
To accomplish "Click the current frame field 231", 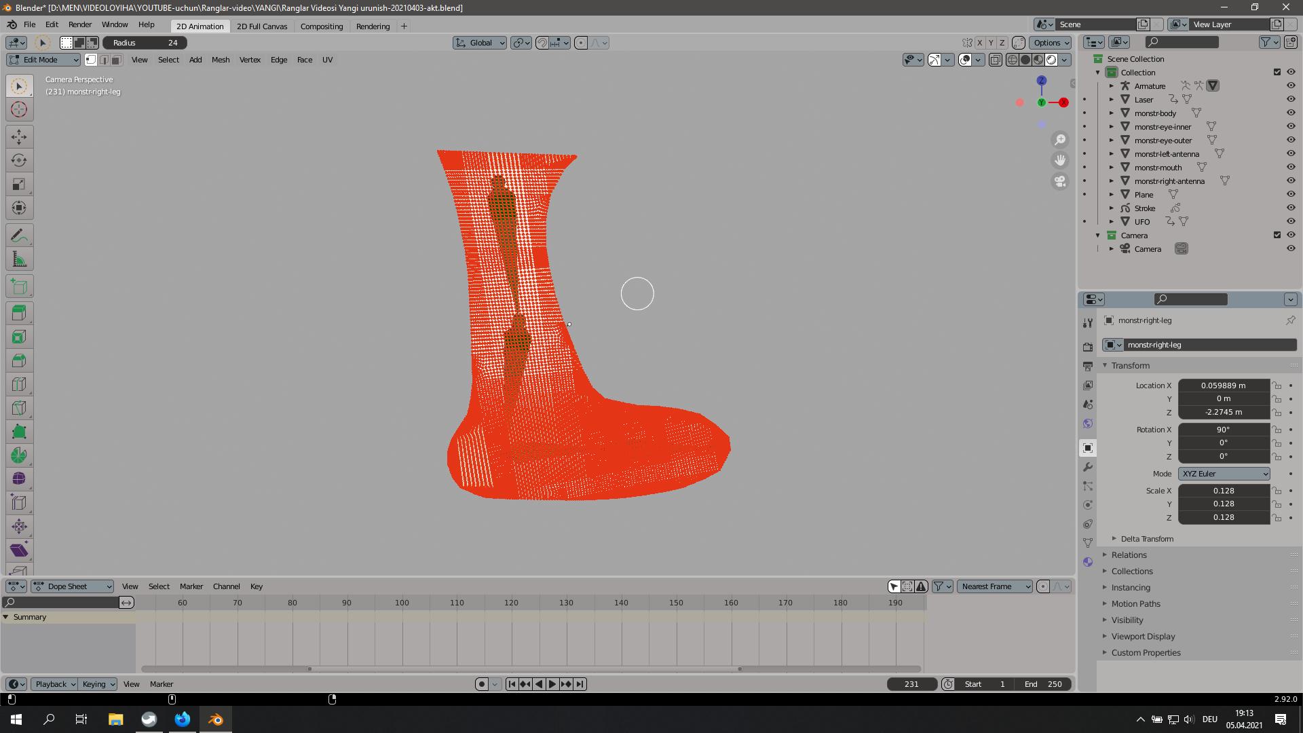I will coord(911,684).
